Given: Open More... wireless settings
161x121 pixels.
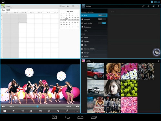Looking at the screenshot, I should 94,31.
